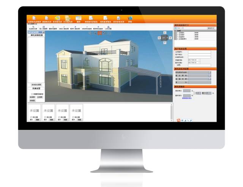Click the second secondary-toolbar item (import scene)
Screen dimensions: 243x187
(43, 28)
